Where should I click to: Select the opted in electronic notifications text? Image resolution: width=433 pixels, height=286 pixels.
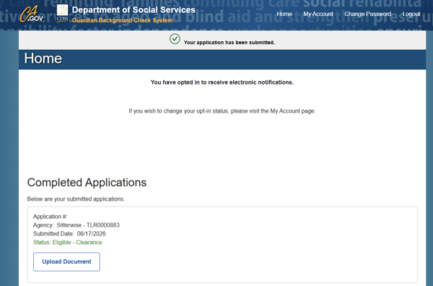point(222,82)
